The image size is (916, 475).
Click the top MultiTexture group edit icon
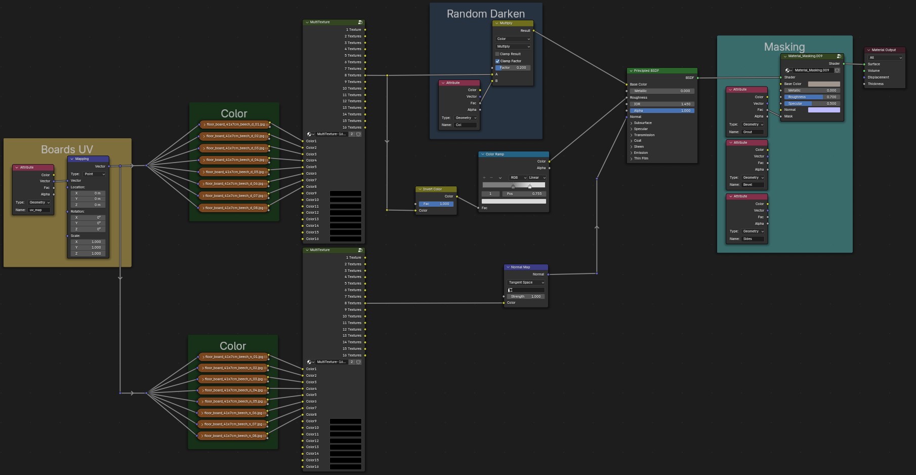pos(360,22)
